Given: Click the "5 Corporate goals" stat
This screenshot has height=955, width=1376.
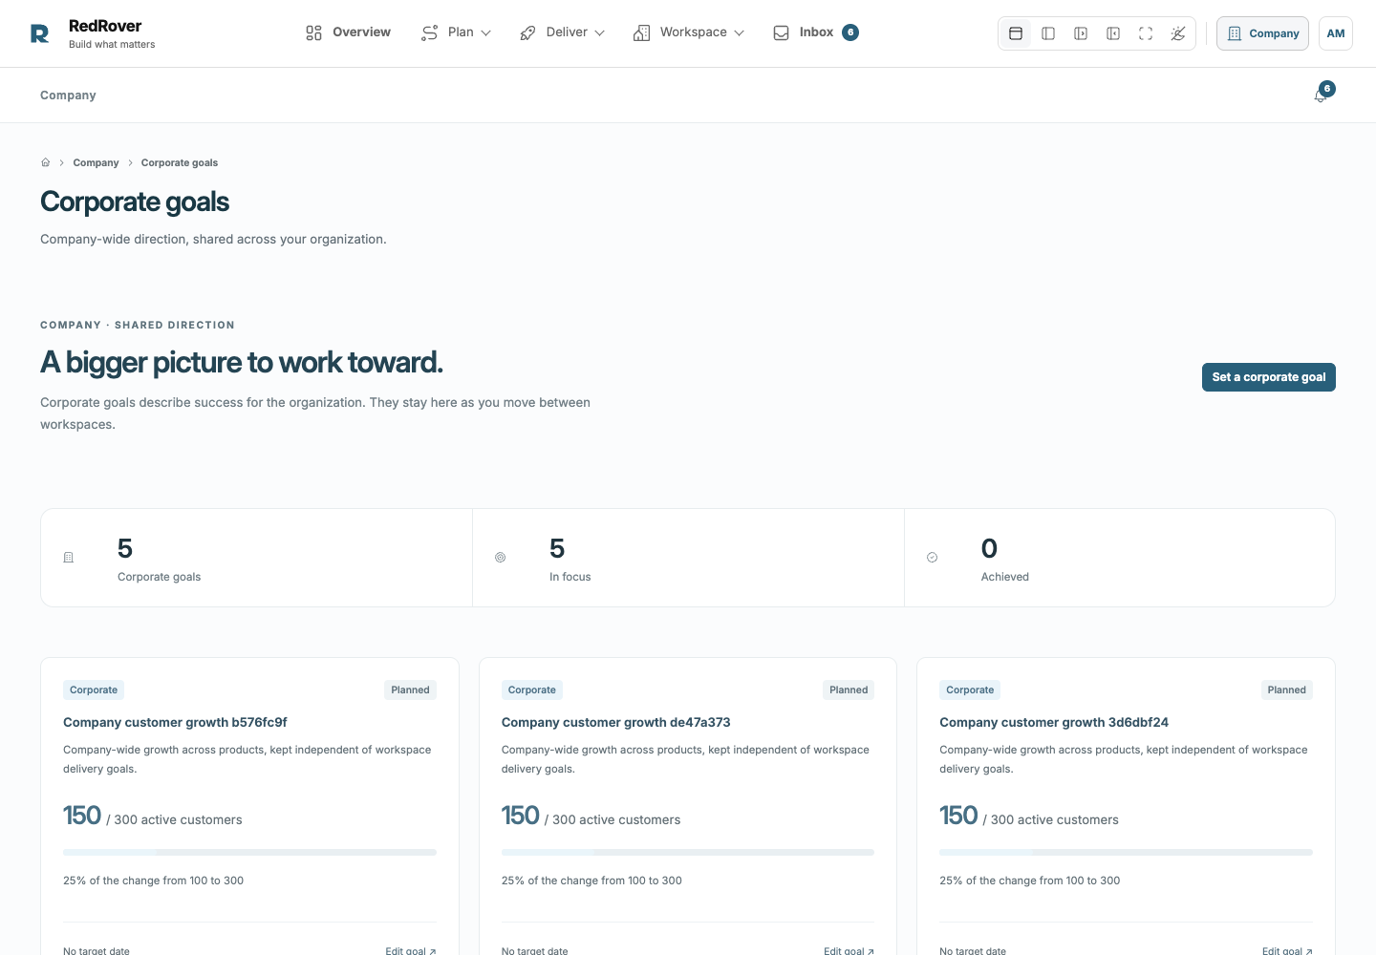Looking at the screenshot, I should 256,558.
